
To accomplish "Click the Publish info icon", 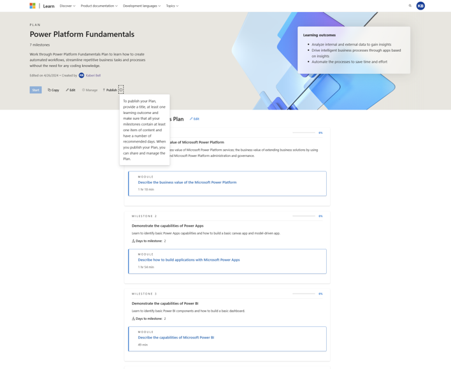I will (121, 90).
